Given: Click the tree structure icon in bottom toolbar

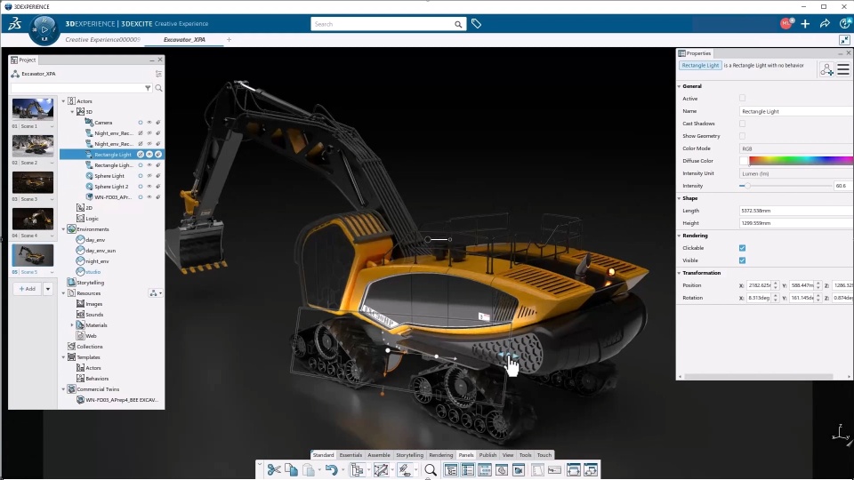Looking at the screenshot, I should [357, 469].
